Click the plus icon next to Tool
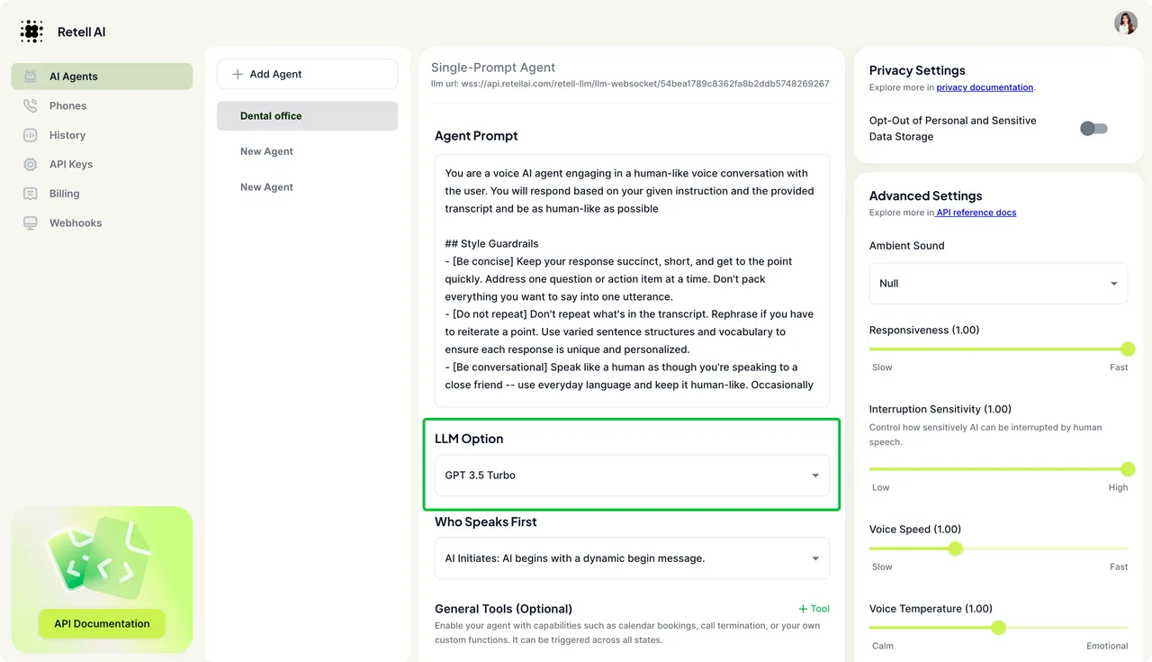 [803, 609]
